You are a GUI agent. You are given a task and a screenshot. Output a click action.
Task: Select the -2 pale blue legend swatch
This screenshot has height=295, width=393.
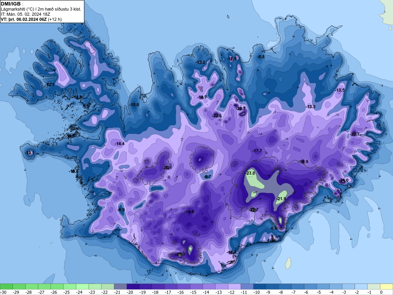coord(361,286)
